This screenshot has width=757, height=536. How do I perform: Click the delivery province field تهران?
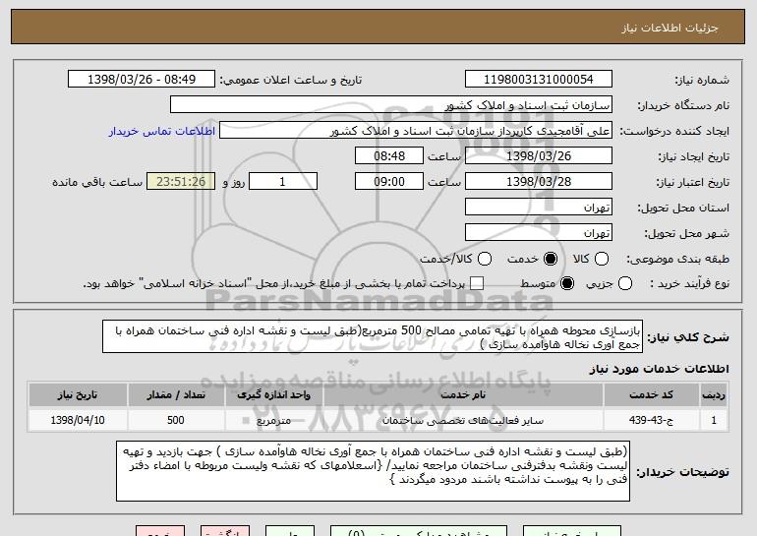pos(539,208)
